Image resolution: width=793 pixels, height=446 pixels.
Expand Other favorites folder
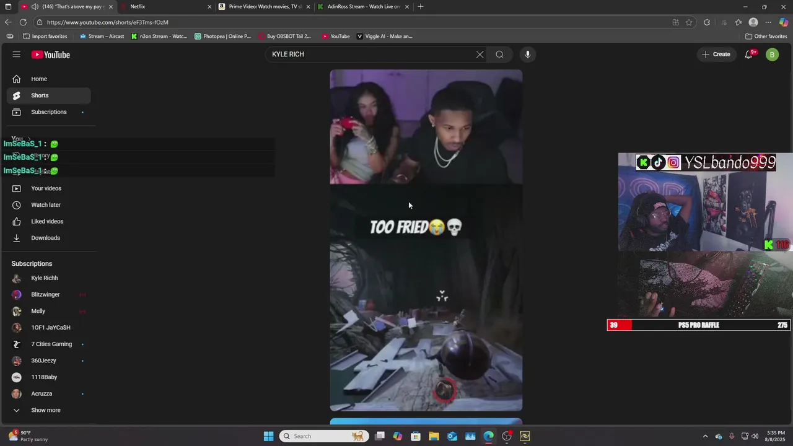coord(766,36)
